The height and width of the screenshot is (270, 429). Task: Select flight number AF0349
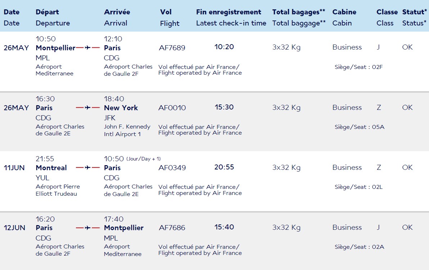tap(172, 168)
